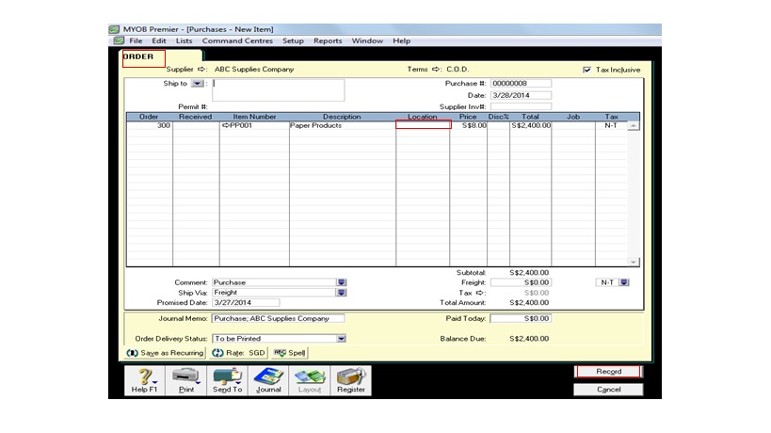Image resolution: width=771 pixels, height=433 pixels.
Task: Toggle the Tax Inclusive checkbox
Action: point(586,70)
